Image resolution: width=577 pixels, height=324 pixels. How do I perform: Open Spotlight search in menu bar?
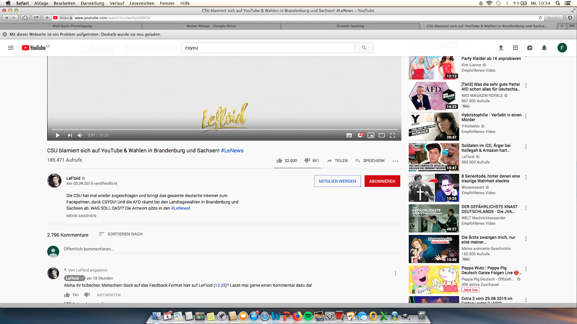click(558, 3)
